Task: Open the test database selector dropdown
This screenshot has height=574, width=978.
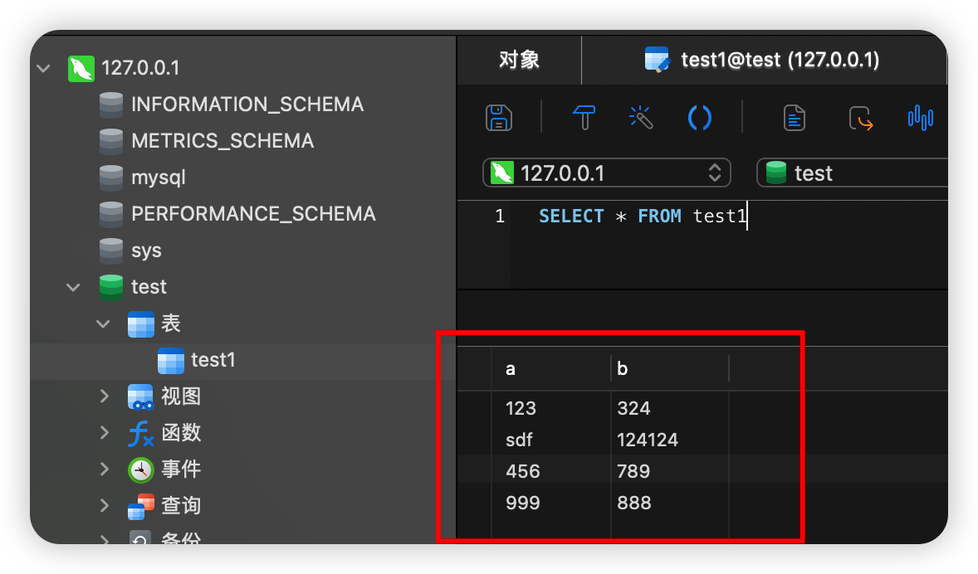Action: point(851,173)
